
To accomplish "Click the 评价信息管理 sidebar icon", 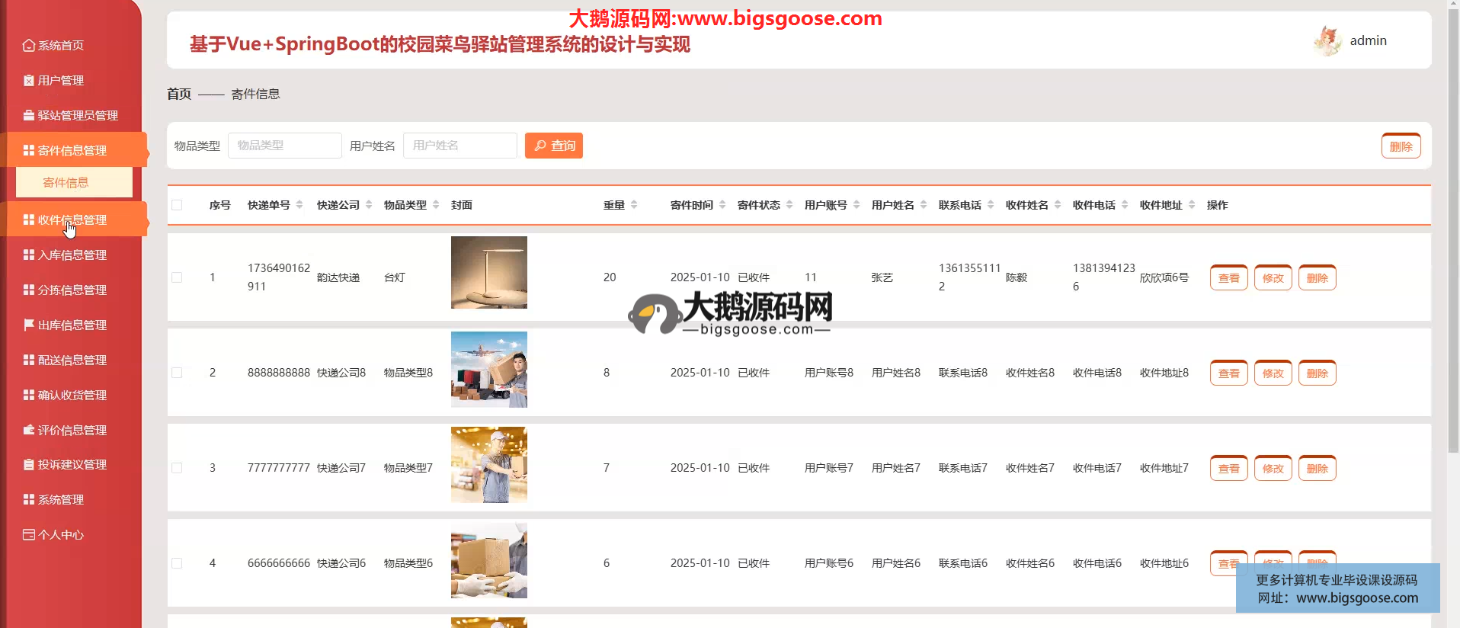I will pos(28,430).
